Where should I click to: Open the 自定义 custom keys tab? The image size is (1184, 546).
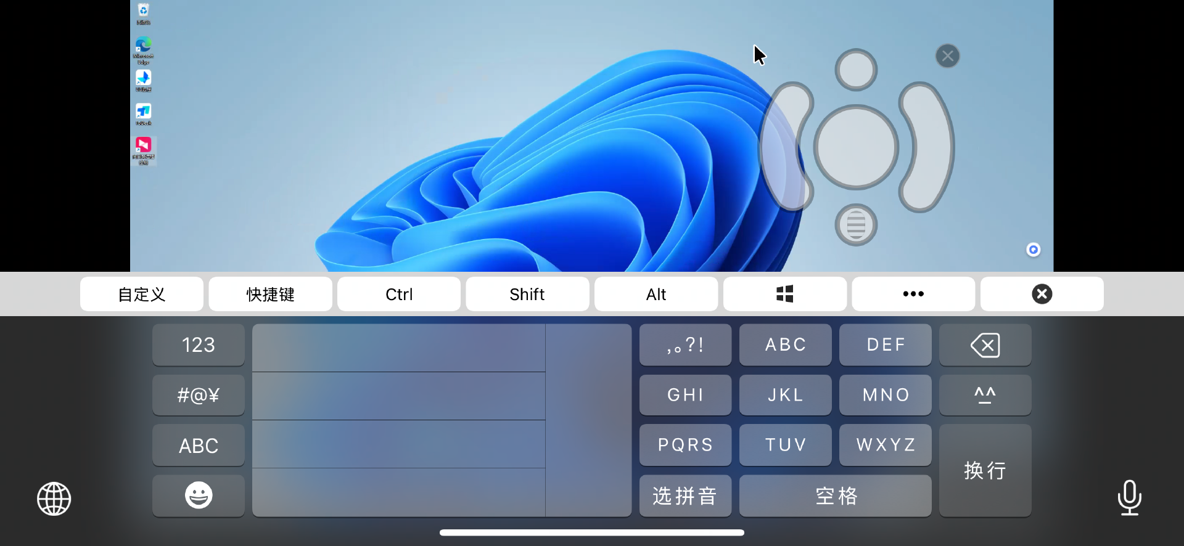[x=142, y=294]
